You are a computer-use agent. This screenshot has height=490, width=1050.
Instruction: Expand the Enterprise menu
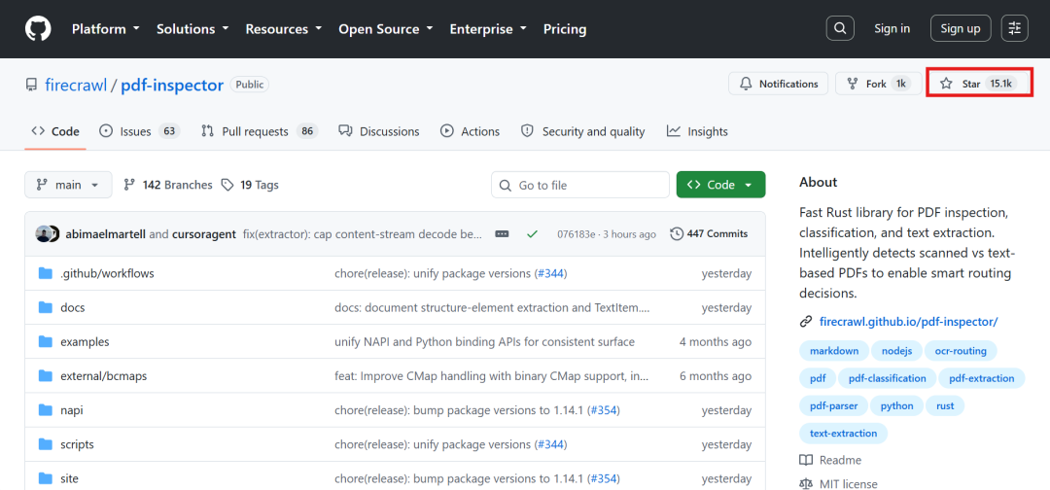(488, 29)
